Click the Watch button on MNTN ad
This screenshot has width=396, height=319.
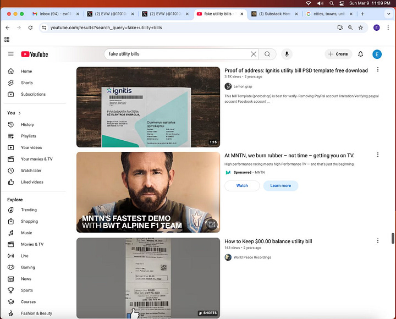242,186
